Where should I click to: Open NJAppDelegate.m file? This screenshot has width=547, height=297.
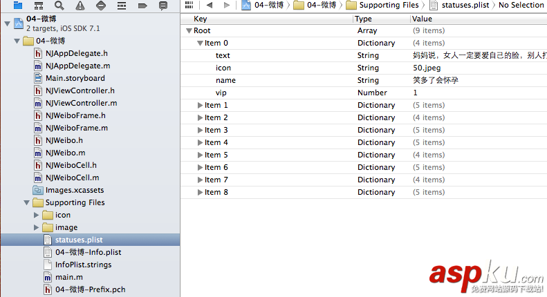(77, 66)
